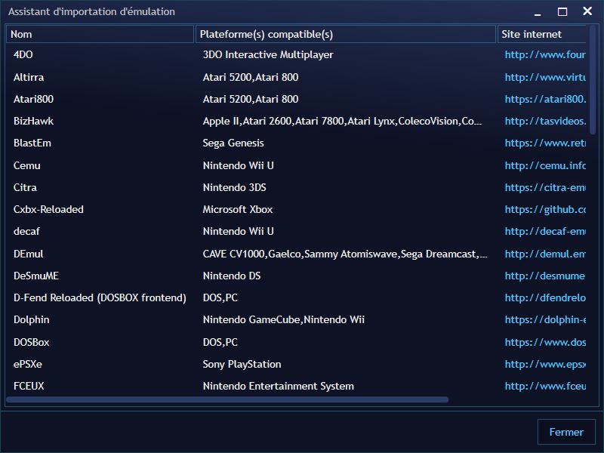This screenshot has width=604, height=453.
Task: Sort by the Nom column header
Action: (100, 34)
